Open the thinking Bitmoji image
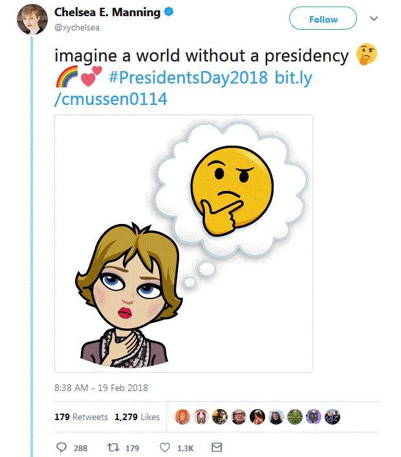 (184, 243)
